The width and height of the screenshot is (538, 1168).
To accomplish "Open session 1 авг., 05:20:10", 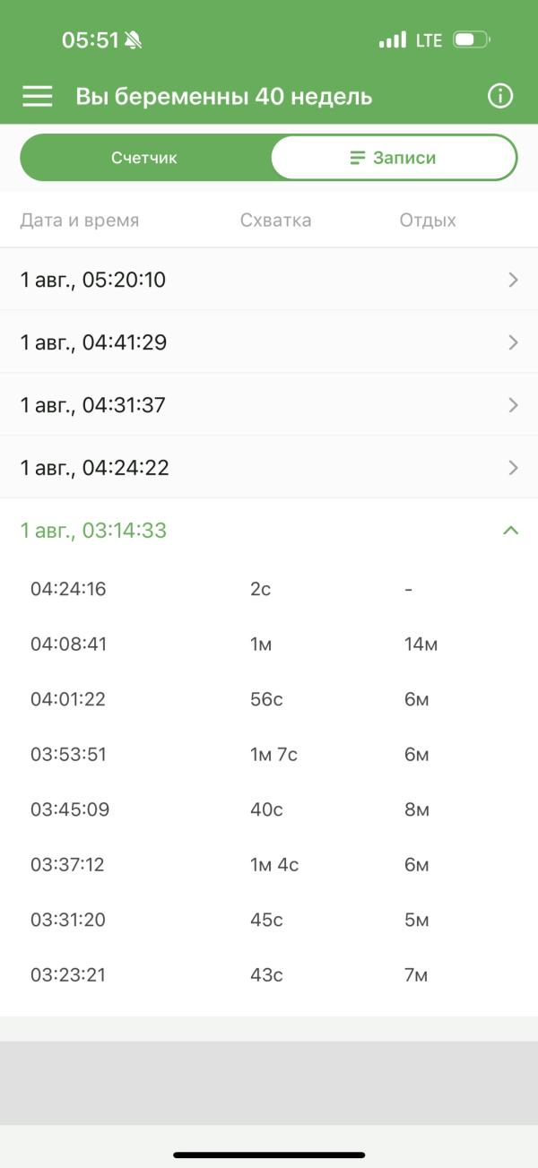I will click(93, 280).
